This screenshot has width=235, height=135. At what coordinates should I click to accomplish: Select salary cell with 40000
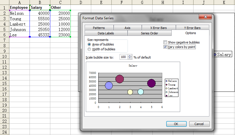click(40, 13)
